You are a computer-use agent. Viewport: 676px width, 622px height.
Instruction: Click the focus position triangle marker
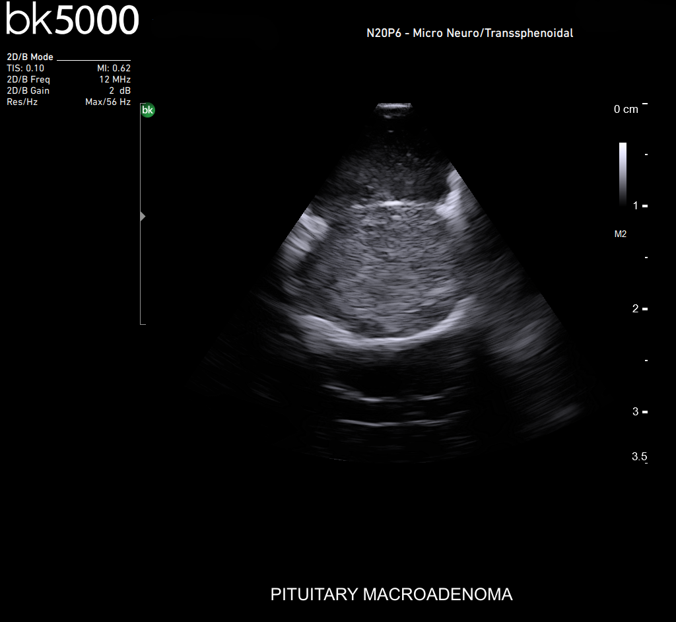[143, 217]
